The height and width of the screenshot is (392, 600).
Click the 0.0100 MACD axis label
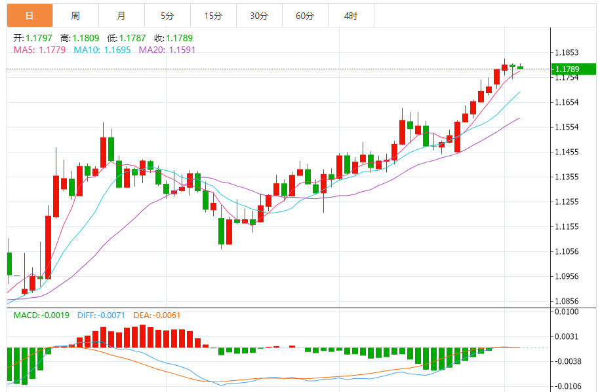(567, 312)
